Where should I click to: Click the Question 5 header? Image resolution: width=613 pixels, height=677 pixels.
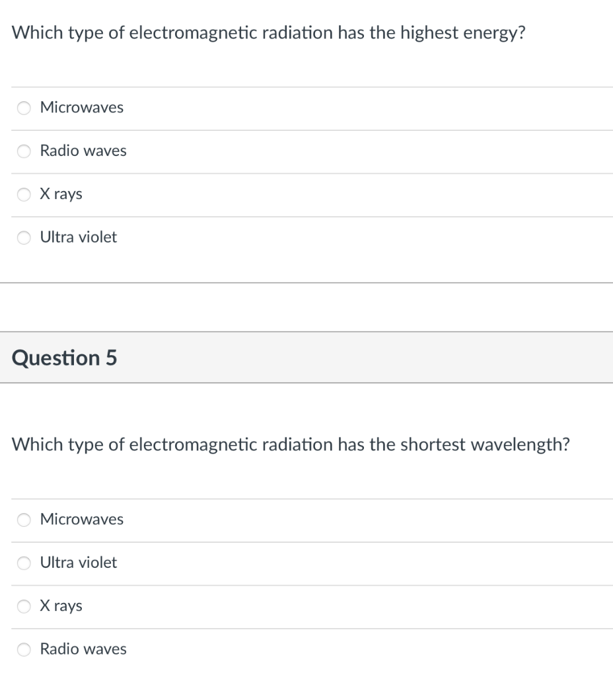pos(64,358)
